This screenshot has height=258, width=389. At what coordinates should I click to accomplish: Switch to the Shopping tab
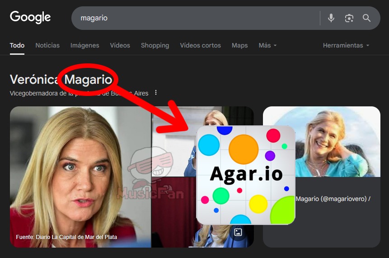tap(155, 45)
